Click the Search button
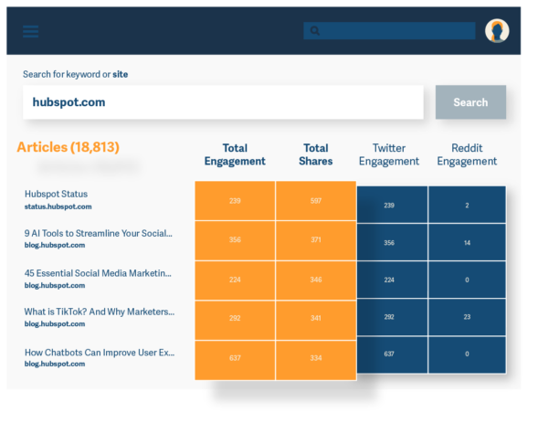 [x=470, y=102]
